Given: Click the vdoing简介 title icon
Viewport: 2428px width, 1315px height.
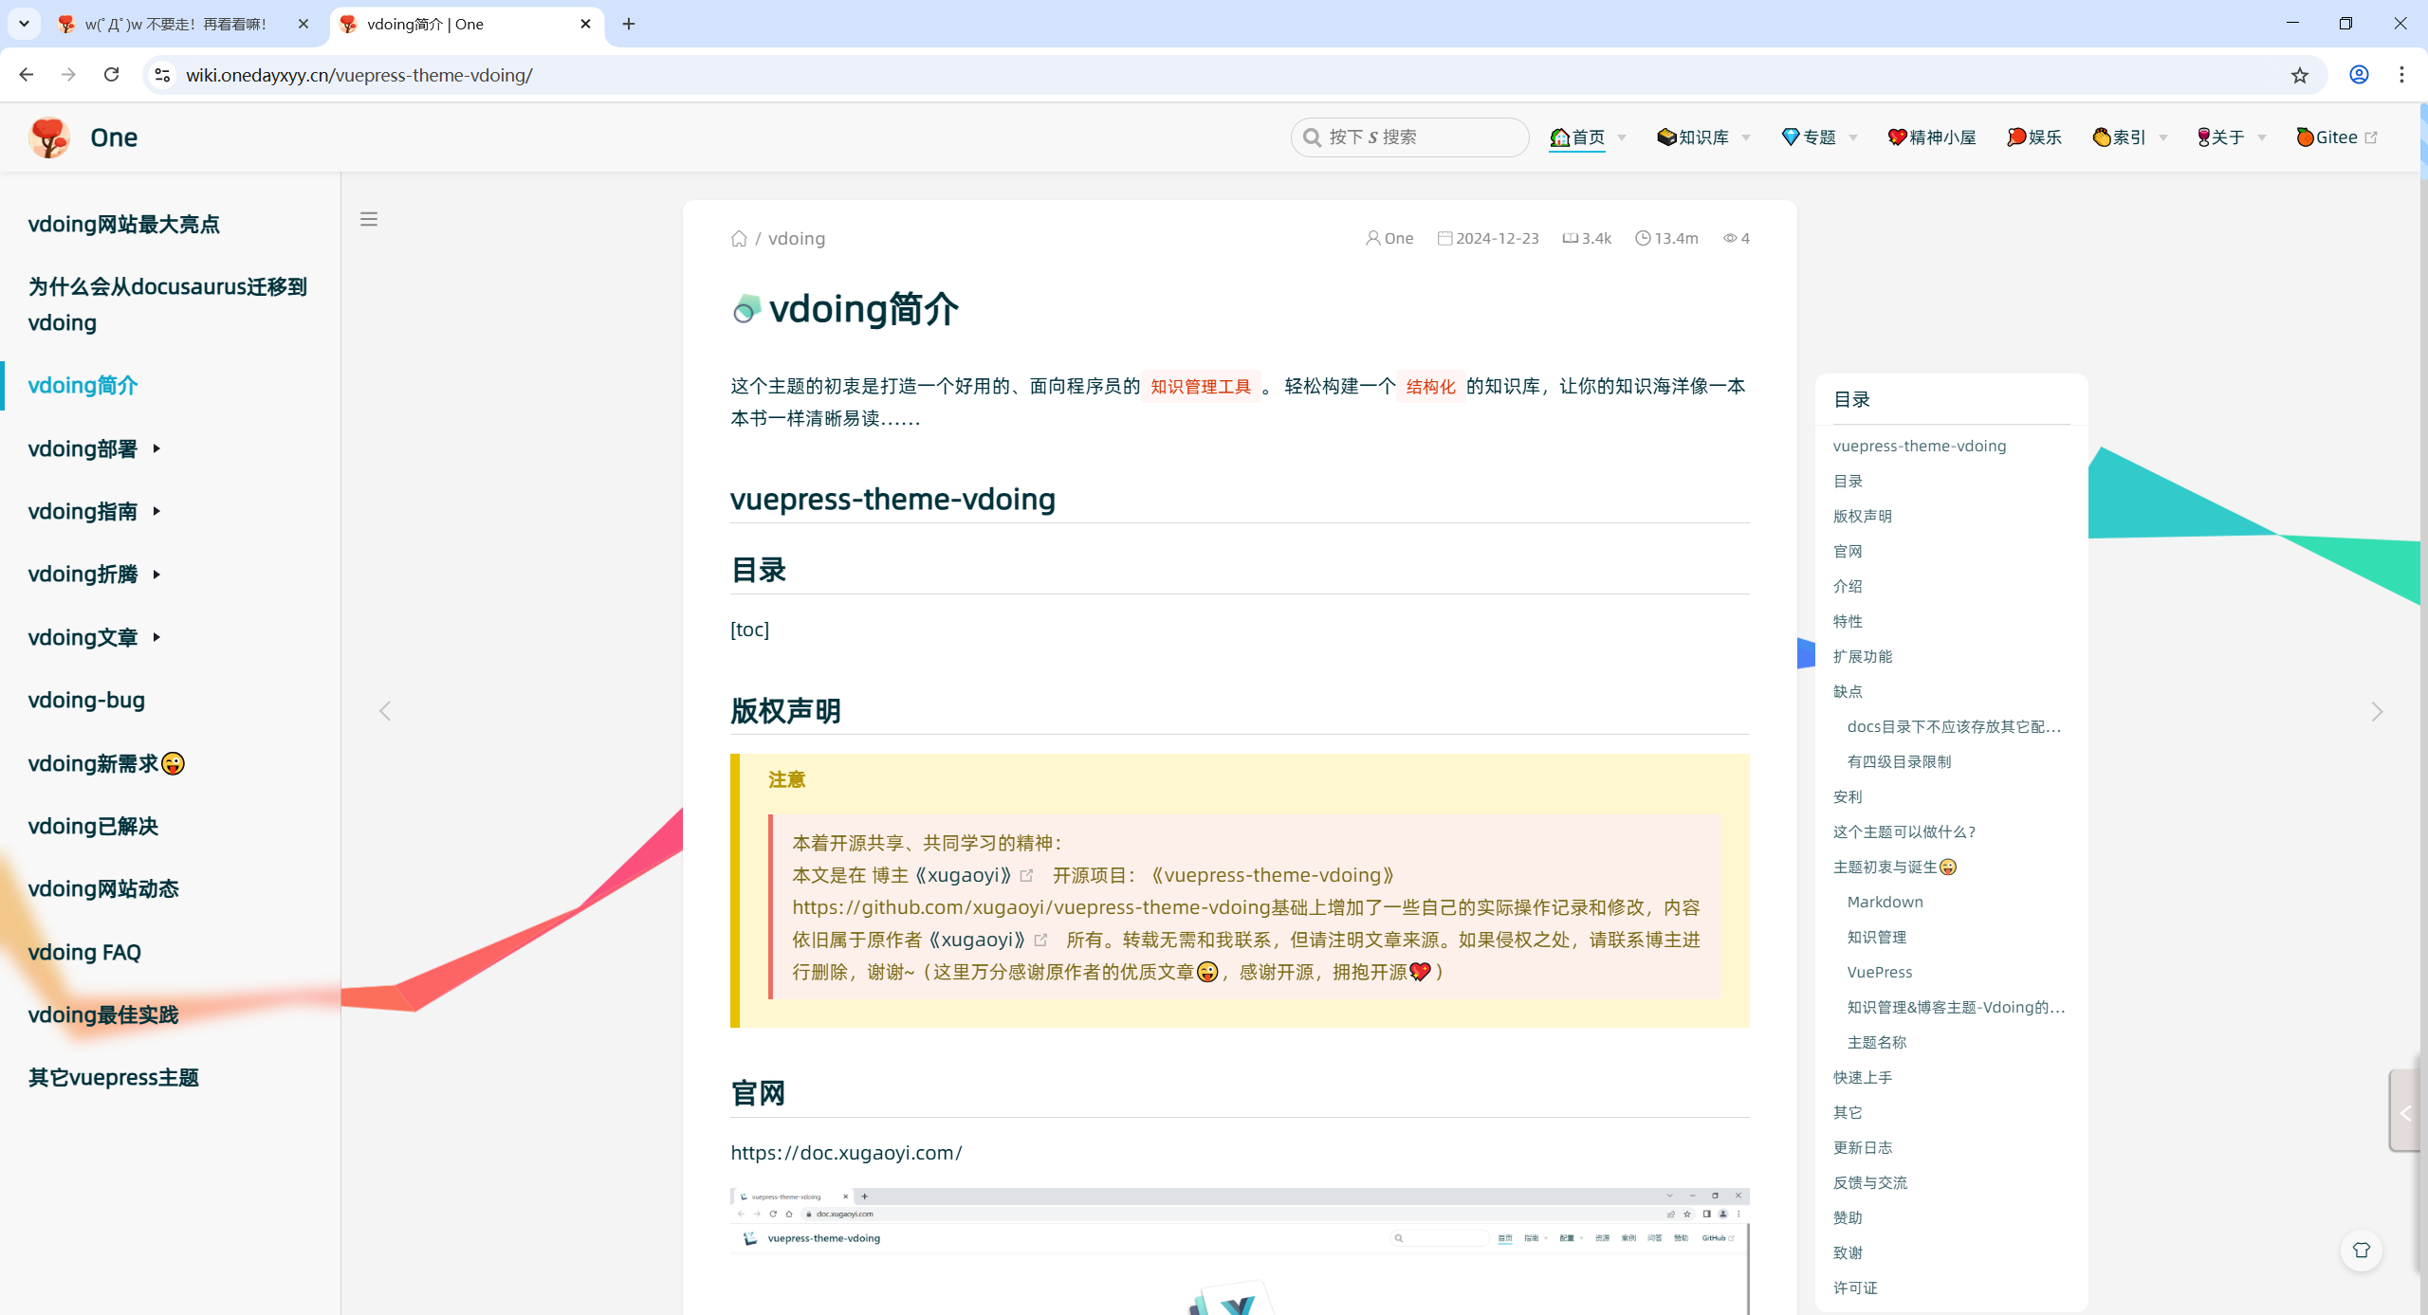Looking at the screenshot, I should [746, 309].
